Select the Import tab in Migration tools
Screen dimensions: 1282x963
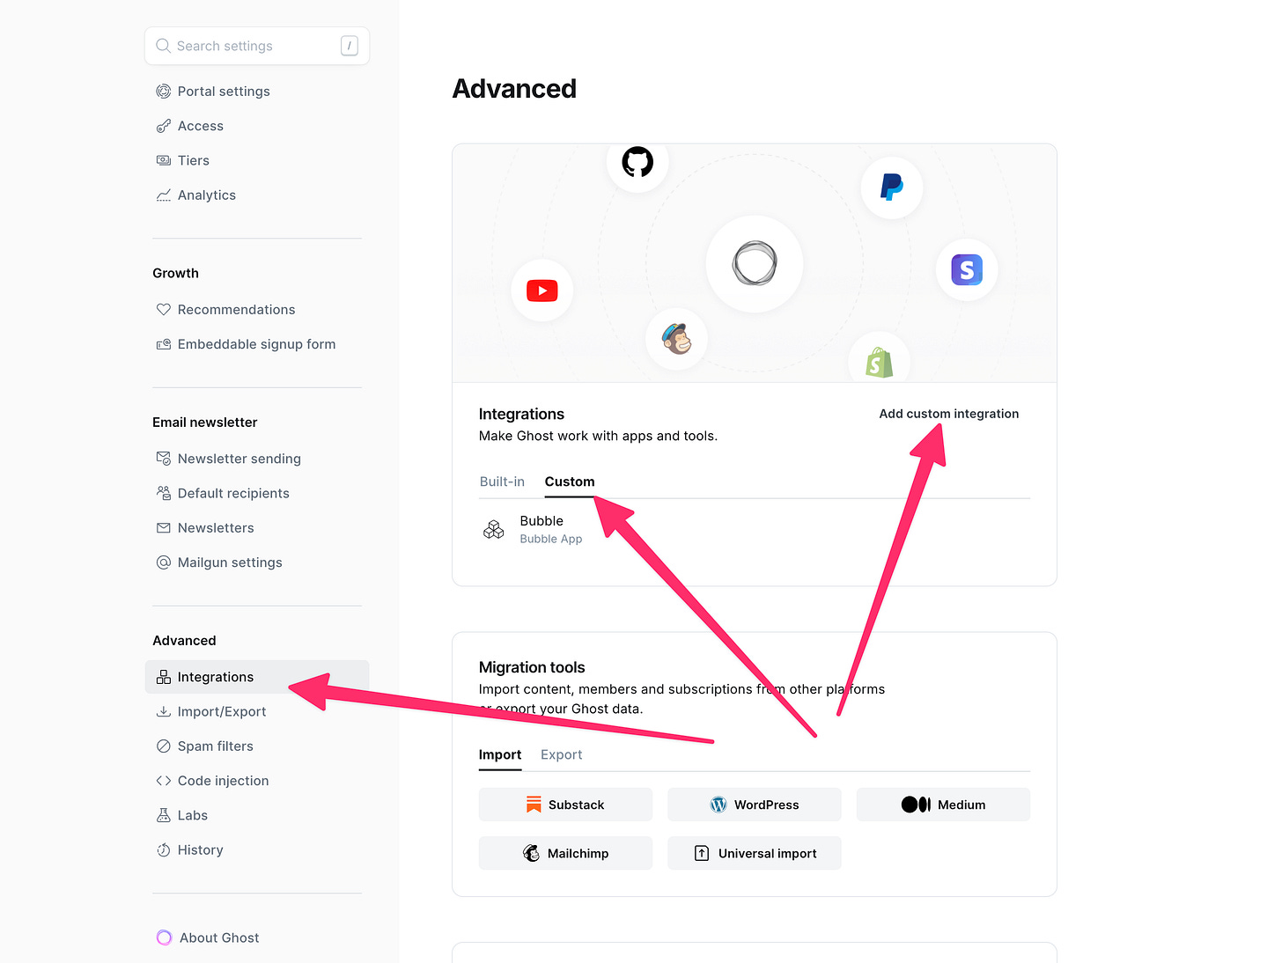tap(500, 754)
